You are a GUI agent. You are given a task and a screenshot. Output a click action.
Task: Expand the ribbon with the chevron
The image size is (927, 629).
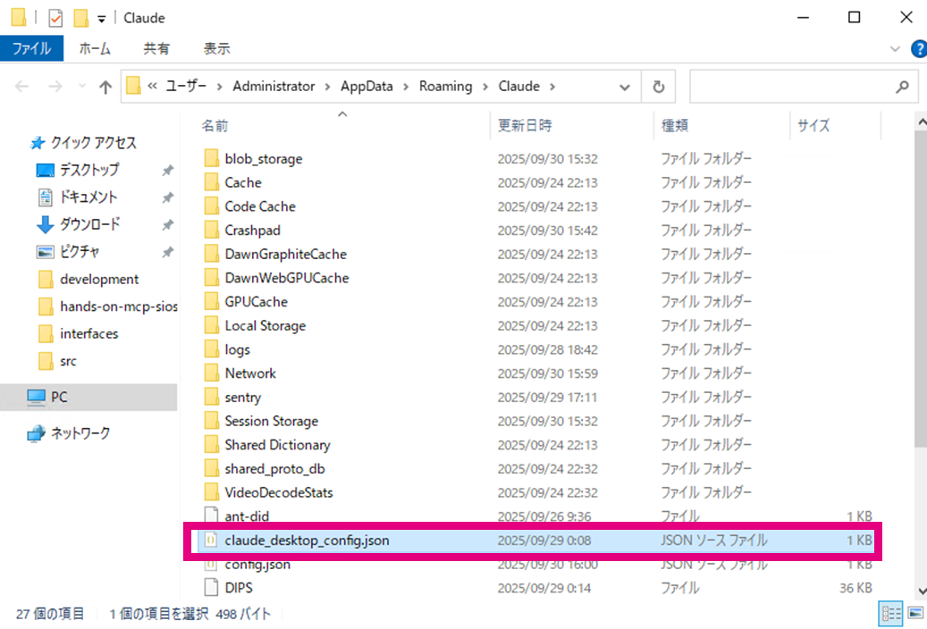[895, 49]
